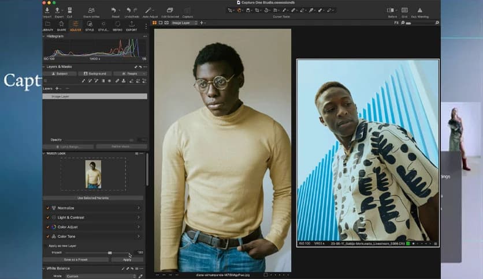Image resolution: width=483 pixels, height=279 pixels.
Task: Select the Image Layer row
Action: 95,96
